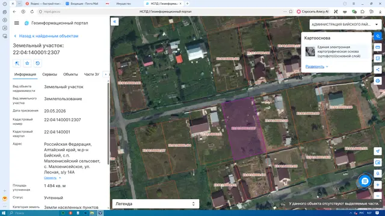Viewport: 385px width, 216px height.
Task: Switch to the Имущество browser tab
Action: [123, 4]
